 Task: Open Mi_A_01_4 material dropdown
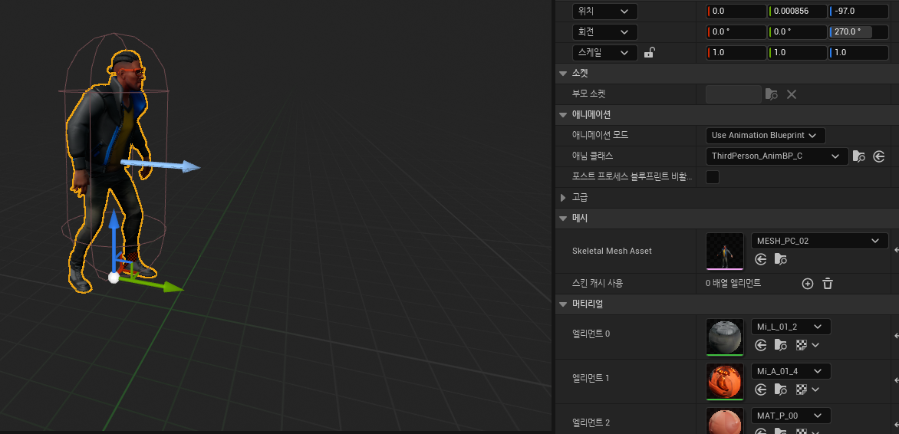[791, 371]
